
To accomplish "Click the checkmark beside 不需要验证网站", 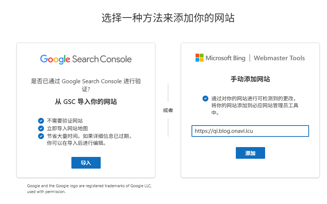I will (41, 121).
